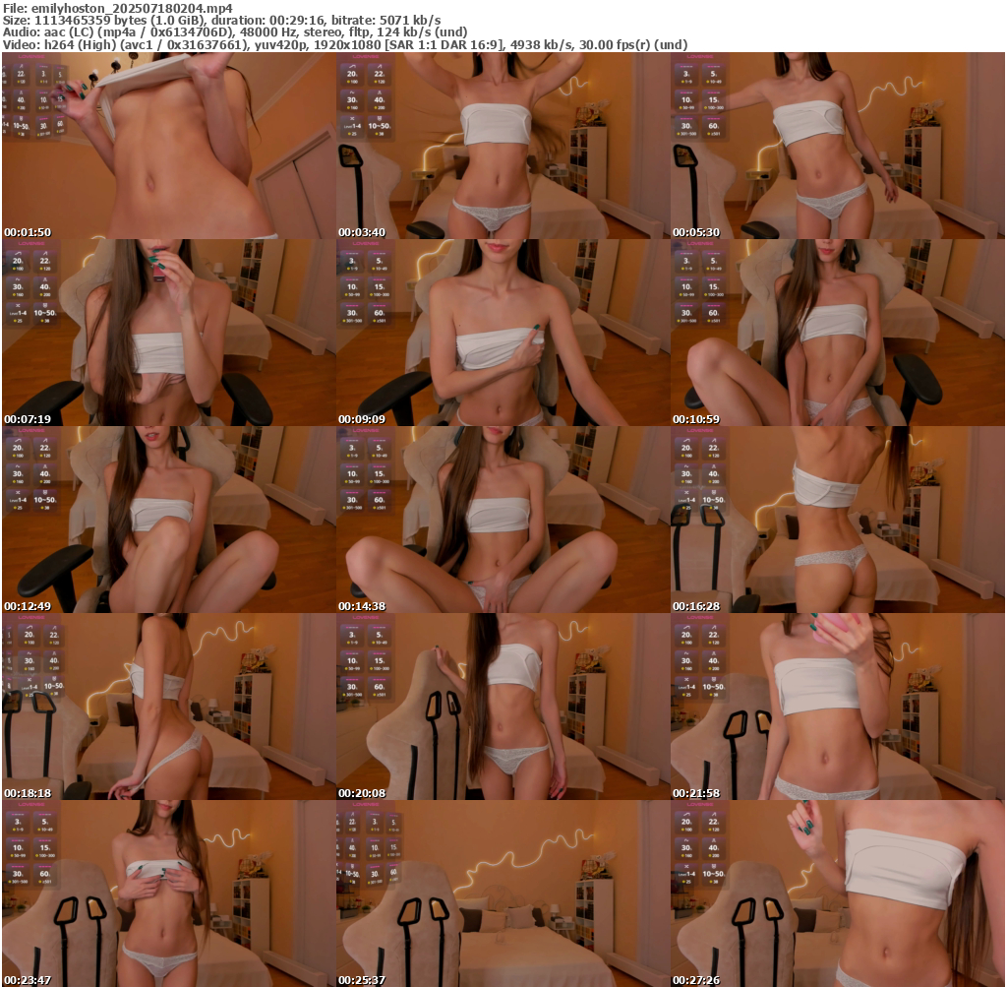Select the frame thumbnail stamped 00:10:59
1007x987 pixels.
[x=838, y=333]
